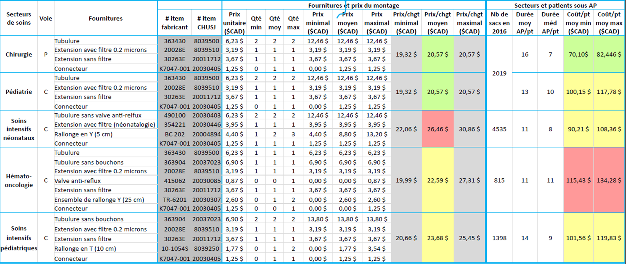The height and width of the screenshot is (264, 626).
Task: Select the 'Secteurs et patients sous AP' header
Action: [555, 5]
